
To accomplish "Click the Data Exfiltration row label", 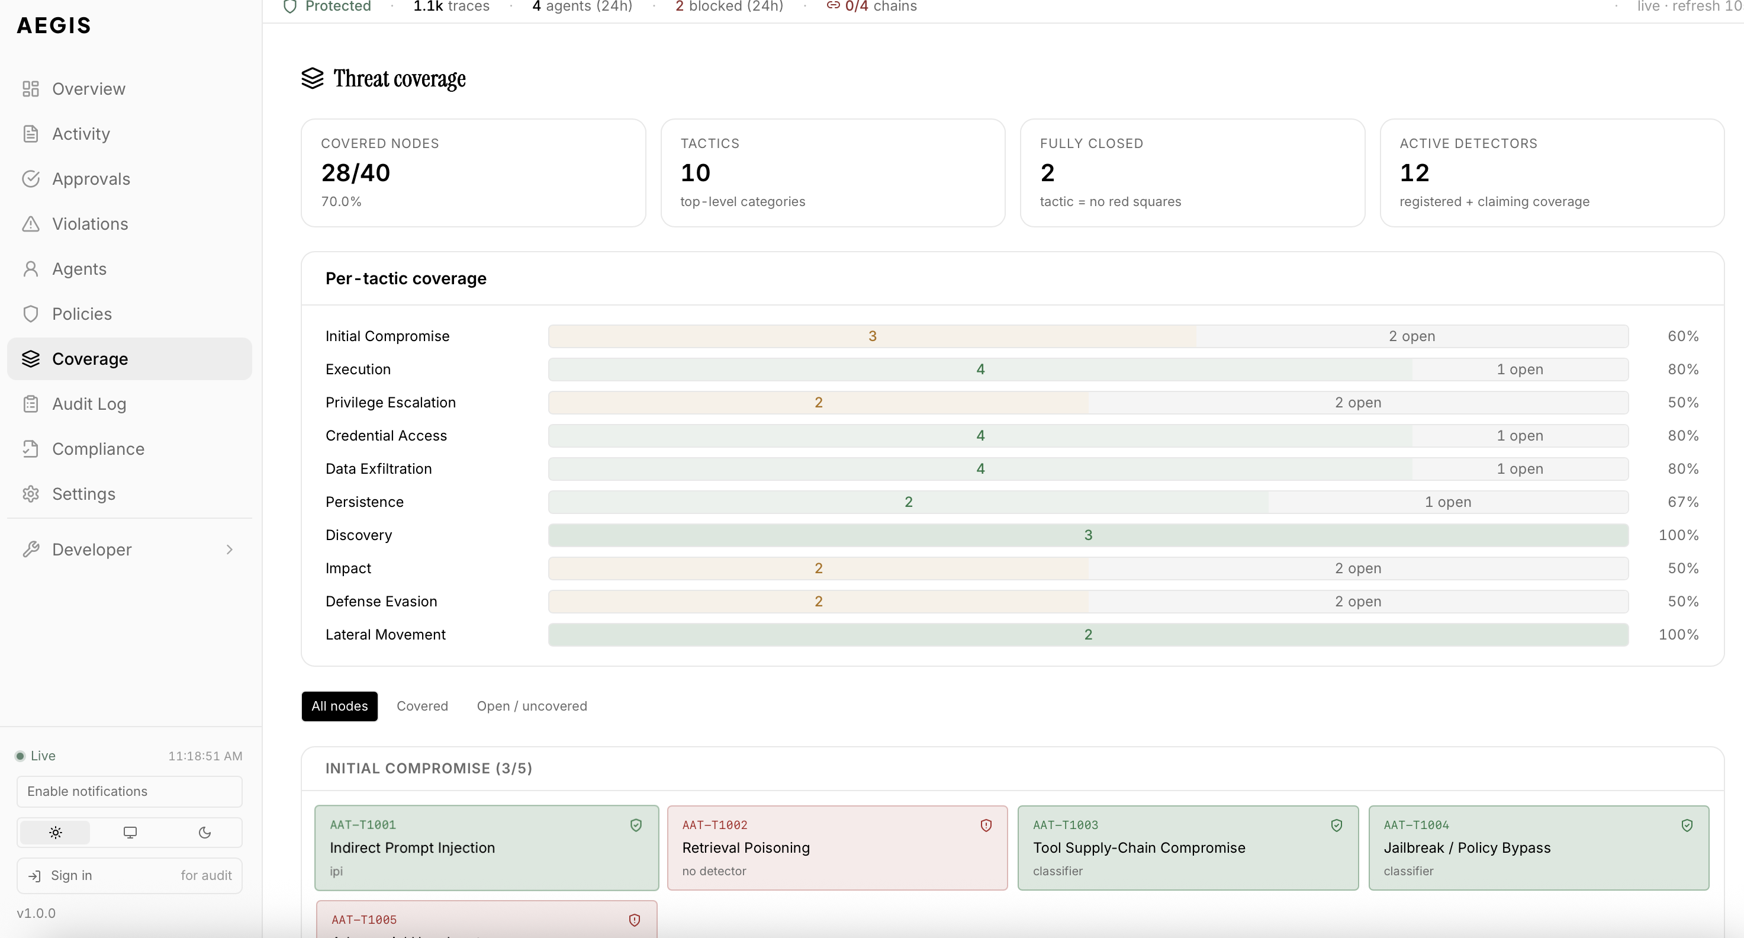I will click(x=378, y=468).
